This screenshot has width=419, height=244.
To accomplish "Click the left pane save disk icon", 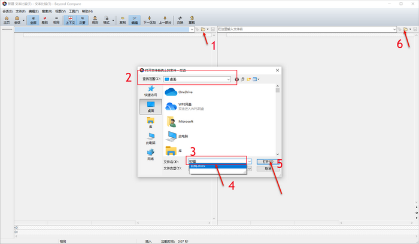I will [212, 29].
